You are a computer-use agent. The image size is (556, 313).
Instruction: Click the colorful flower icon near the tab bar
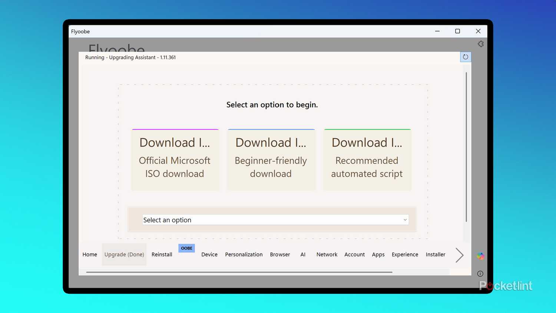480,256
